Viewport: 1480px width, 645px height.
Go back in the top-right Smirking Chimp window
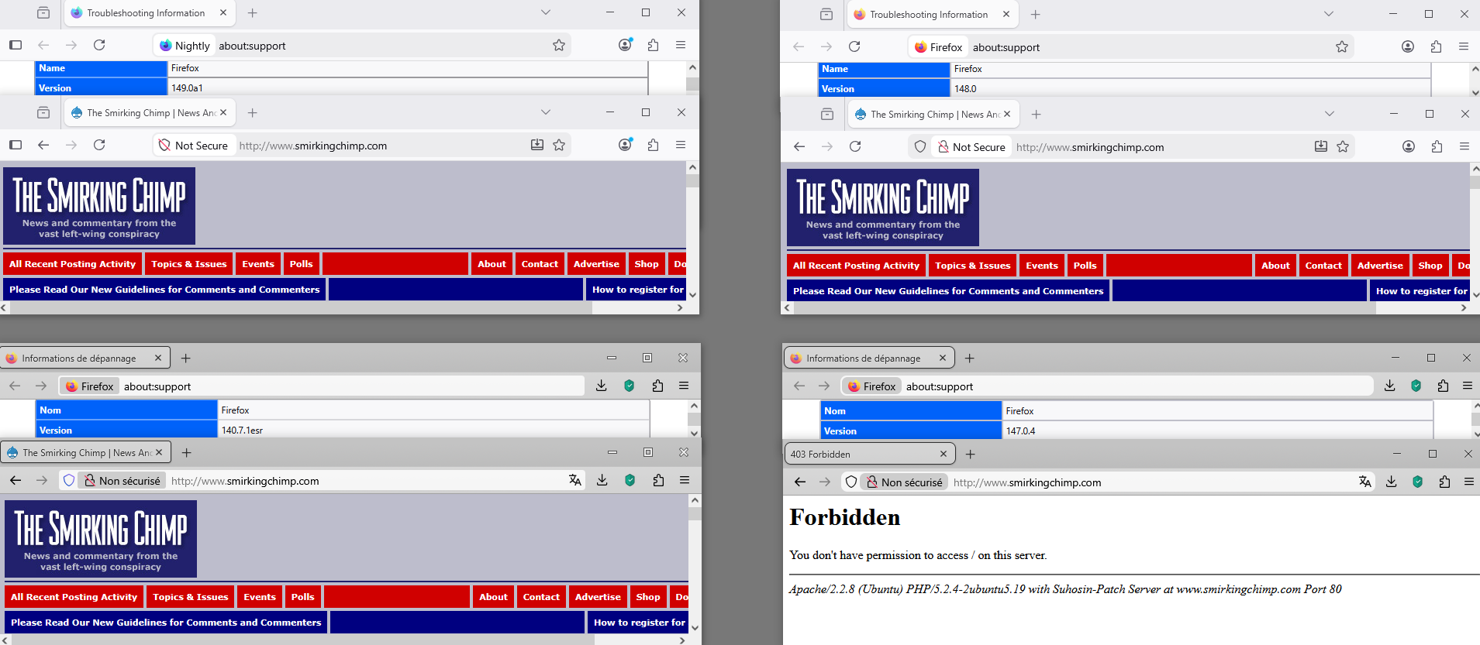[799, 146]
